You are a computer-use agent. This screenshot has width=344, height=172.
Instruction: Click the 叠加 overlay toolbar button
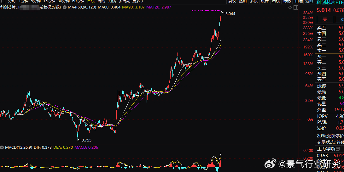[x=243, y=1]
